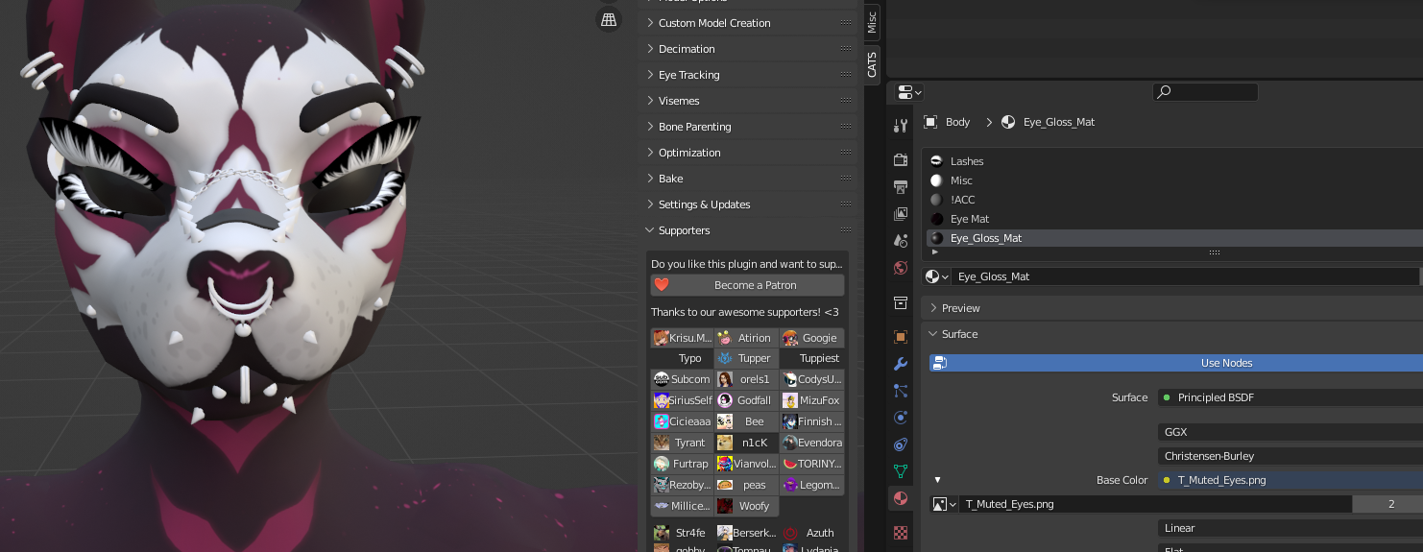The width and height of the screenshot is (1423, 552).
Task: Open the Linear interpolation dropdown
Action: click(x=1290, y=528)
